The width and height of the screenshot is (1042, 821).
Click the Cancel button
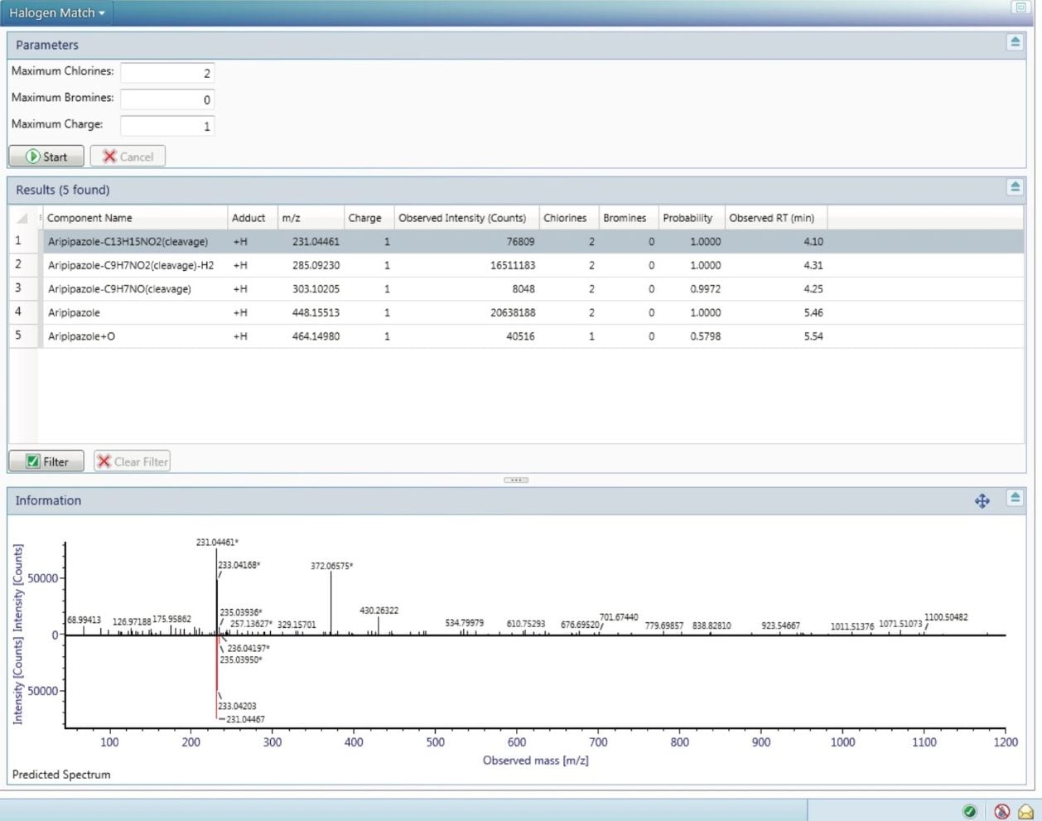click(x=128, y=157)
